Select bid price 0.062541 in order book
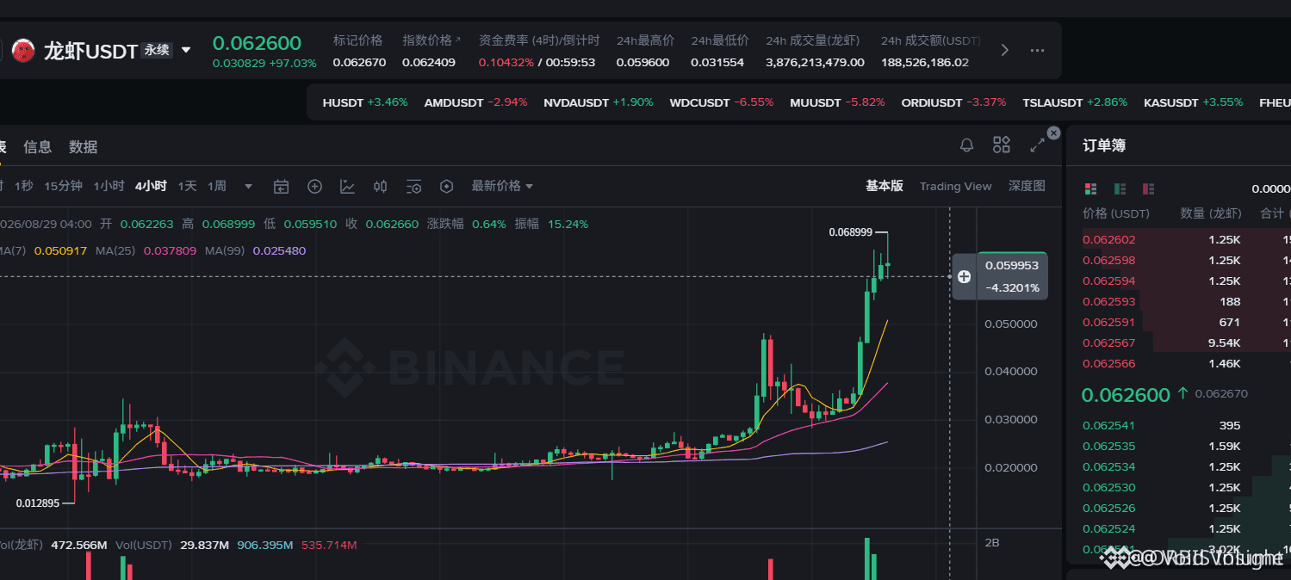Viewport: 1291px width, 580px height. point(1108,426)
